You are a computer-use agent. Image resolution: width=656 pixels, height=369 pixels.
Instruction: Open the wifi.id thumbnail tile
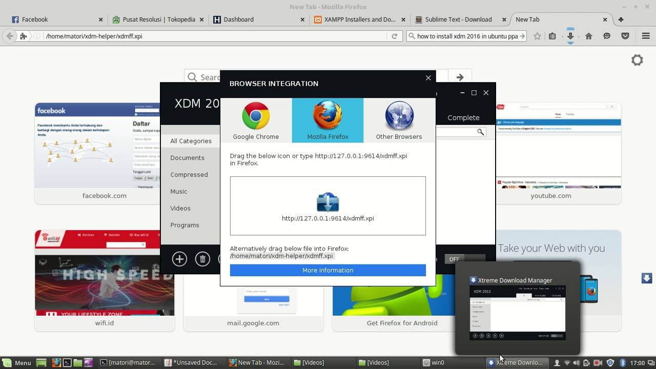click(x=105, y=280)
